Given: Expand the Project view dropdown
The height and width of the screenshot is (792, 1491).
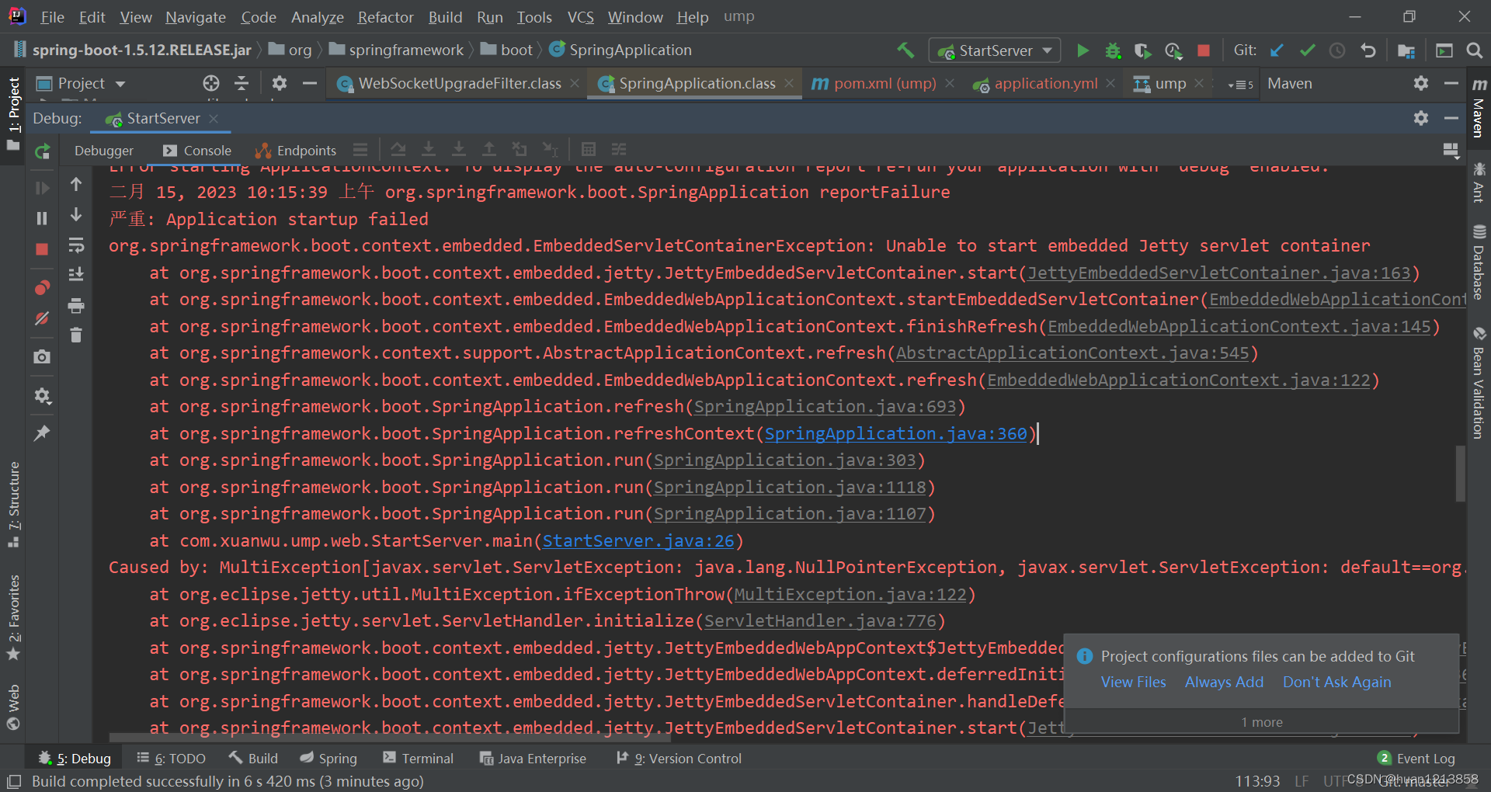Looking at the screenshot, I should (120, 84).
